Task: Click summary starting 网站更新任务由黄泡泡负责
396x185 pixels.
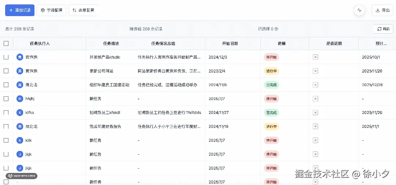Action: [x=169, y=71]
